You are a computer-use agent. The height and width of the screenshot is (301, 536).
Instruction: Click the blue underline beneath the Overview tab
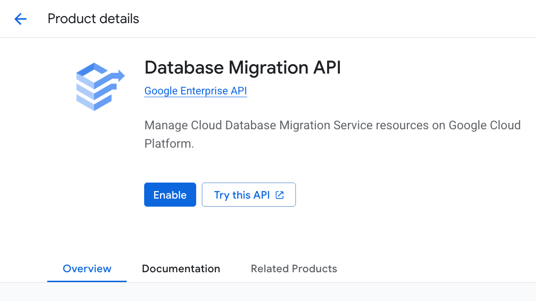(87, 281)
